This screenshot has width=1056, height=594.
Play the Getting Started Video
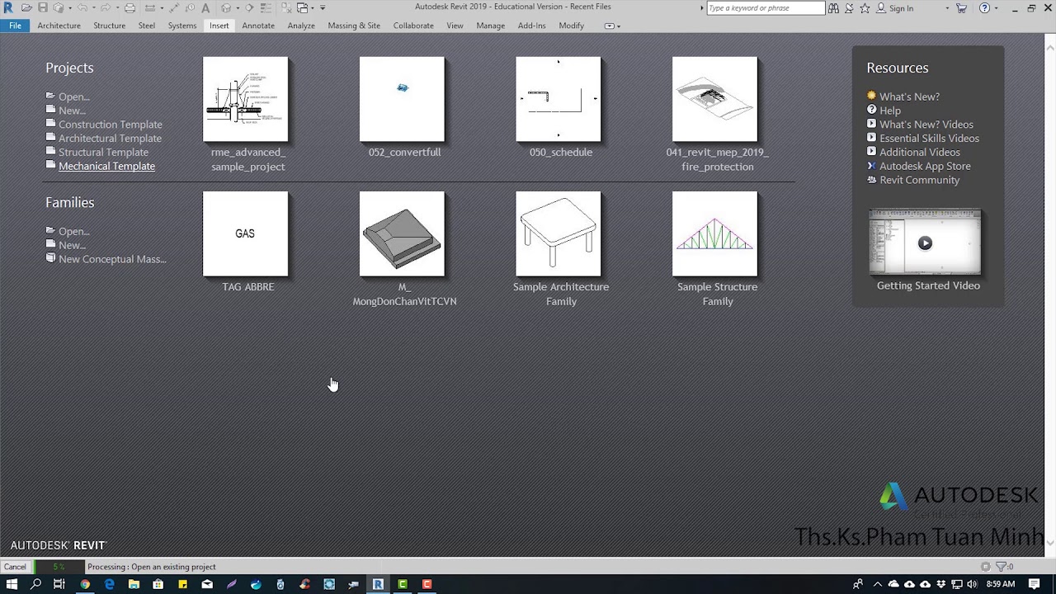(x=925, y=243)
